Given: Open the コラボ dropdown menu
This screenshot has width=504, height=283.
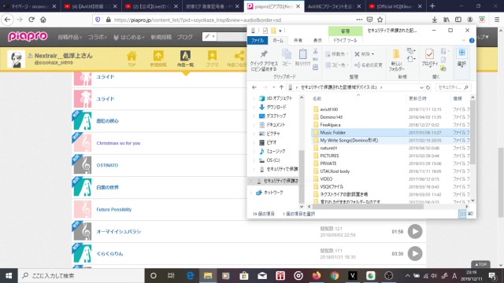Looking at the screenshot, I should tap(98, 37).
